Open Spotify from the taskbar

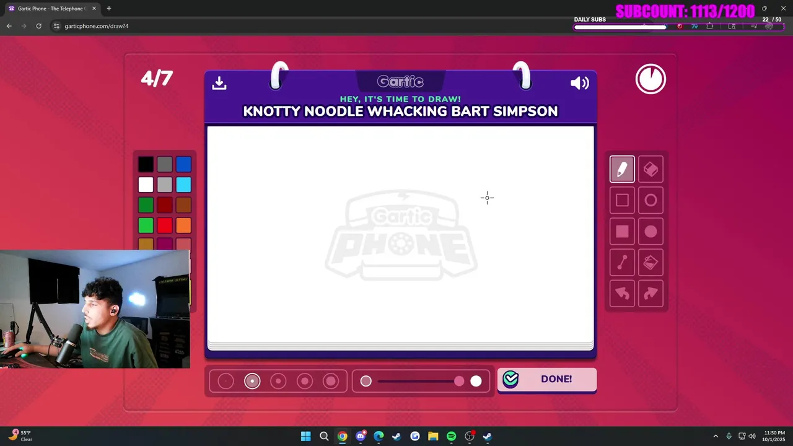[451, 436]
